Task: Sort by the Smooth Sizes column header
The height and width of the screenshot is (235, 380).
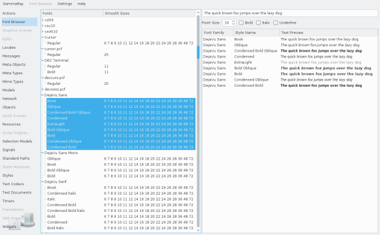Action: tap(149, 13)
